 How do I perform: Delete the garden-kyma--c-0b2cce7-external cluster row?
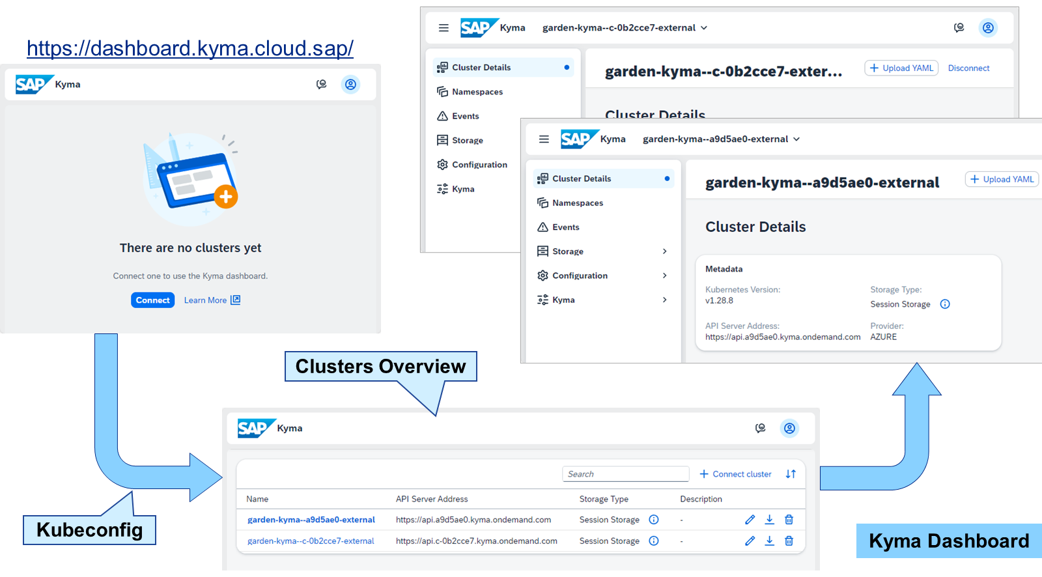[789, 541]
